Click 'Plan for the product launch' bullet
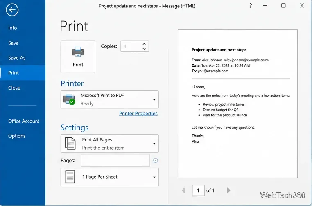 coord(225,115)
